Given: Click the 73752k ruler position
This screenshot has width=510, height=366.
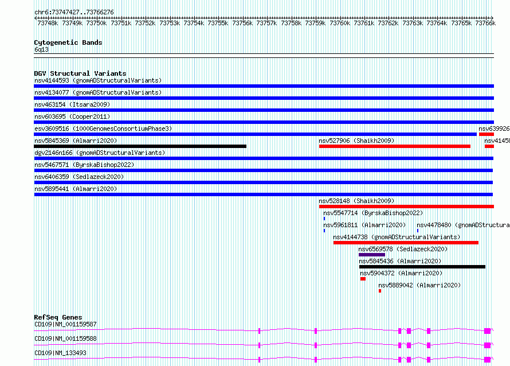Looking at the screenshot, I should tap(145, 23).
